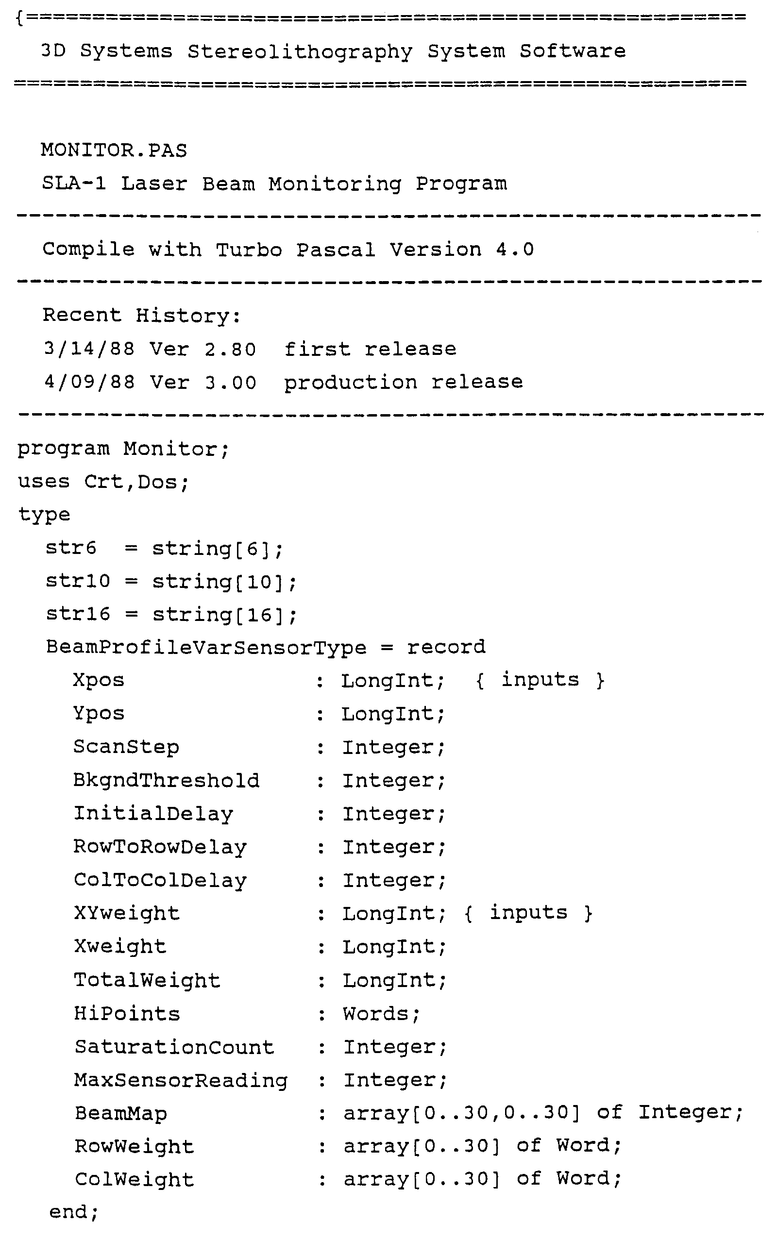Click the SLA-1 Laser Beam Monitoring Program line

pyautogui.click(x=274, y=184)
